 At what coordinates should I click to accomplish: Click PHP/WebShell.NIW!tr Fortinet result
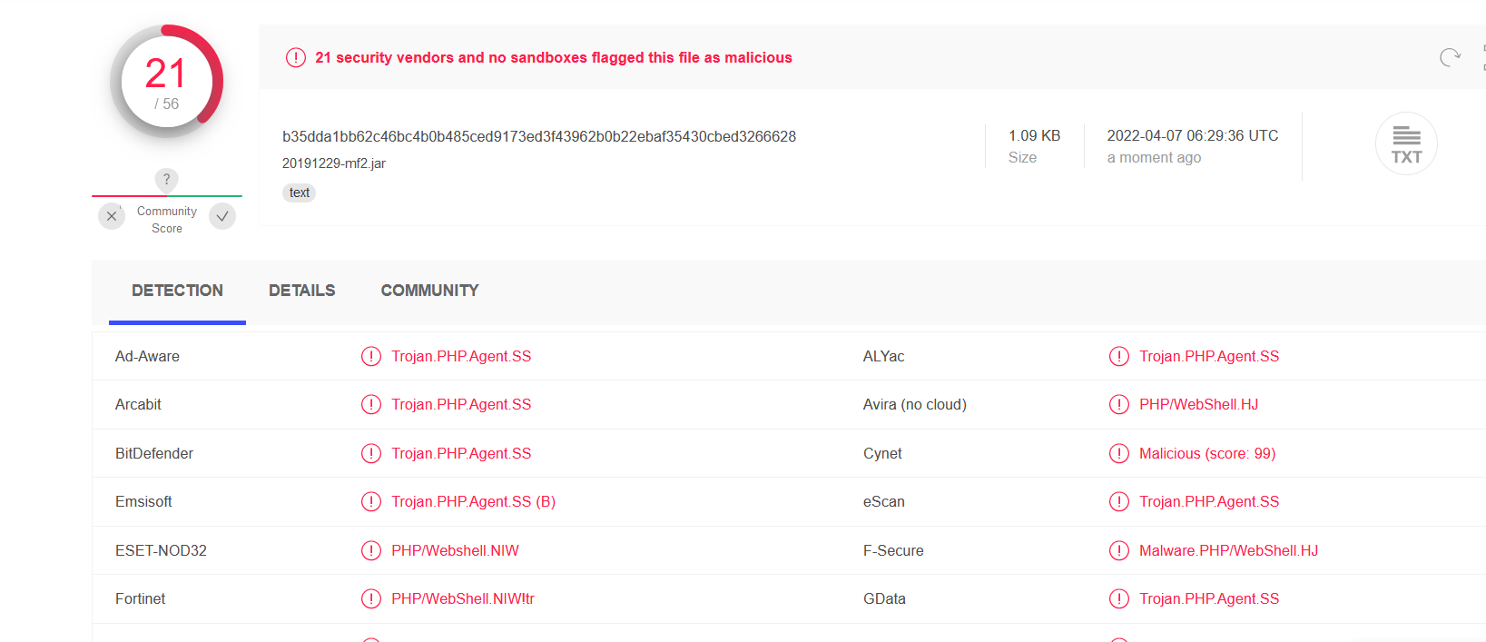(x=462, y=598)
